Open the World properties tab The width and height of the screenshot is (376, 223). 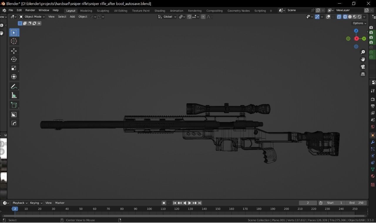(x=373, y=127)
